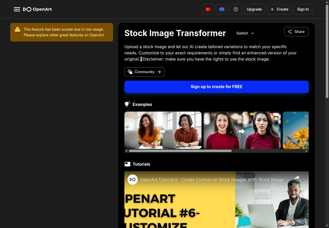Image resolution: width=329 pixels, height=228 pixels.
Task: Open the hamburger navigation menu
Action: tap(17, 9)
